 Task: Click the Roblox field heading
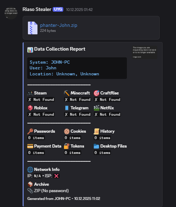[x=41, y=108]
